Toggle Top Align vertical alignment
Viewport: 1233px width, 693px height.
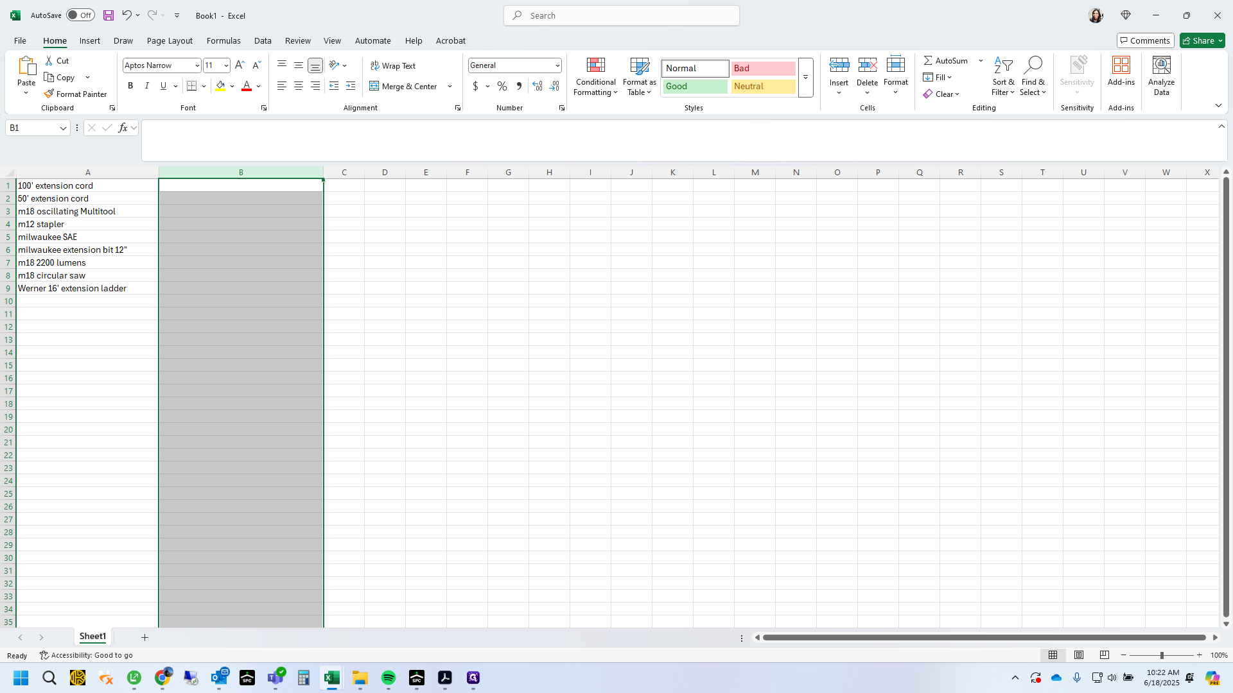point(282,65)
